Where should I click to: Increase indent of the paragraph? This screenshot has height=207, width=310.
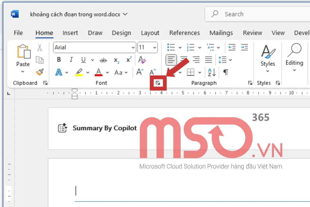pos(244,47)
